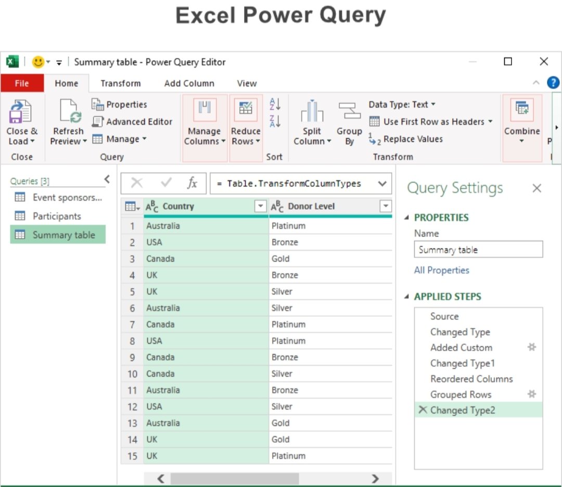Open the Advanced Editor

point(132,121)
